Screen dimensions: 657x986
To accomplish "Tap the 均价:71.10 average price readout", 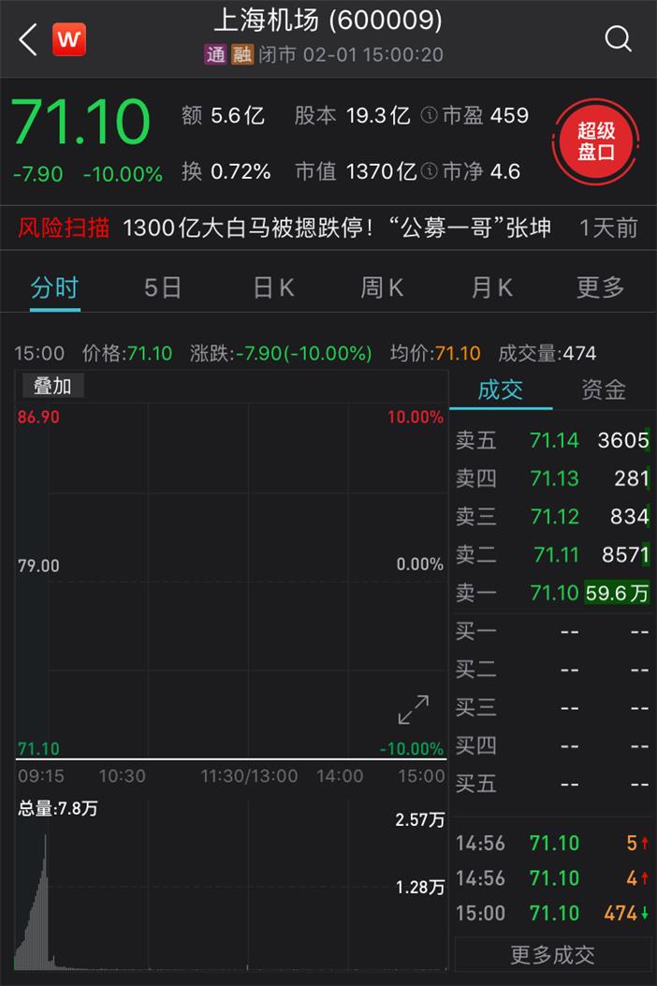I will click(435, 353).
